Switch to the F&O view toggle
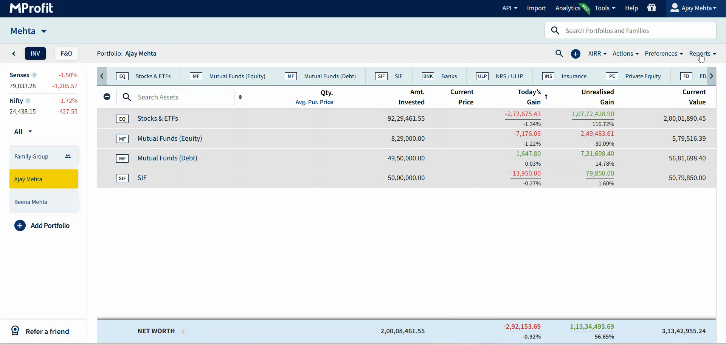Screen dimensions: 726x345 [x=66, y=54]
